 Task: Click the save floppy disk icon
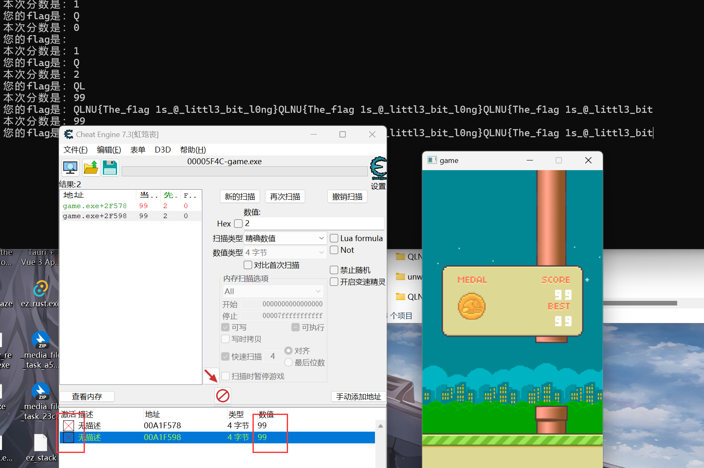click(x=110, y=168)
